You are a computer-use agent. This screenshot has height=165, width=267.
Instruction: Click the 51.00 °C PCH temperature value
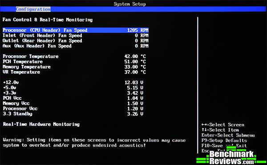pyautogui.click(x=135, y=62)
